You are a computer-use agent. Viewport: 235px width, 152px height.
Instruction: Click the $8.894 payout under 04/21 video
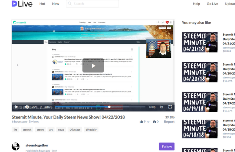coord(227,51)
